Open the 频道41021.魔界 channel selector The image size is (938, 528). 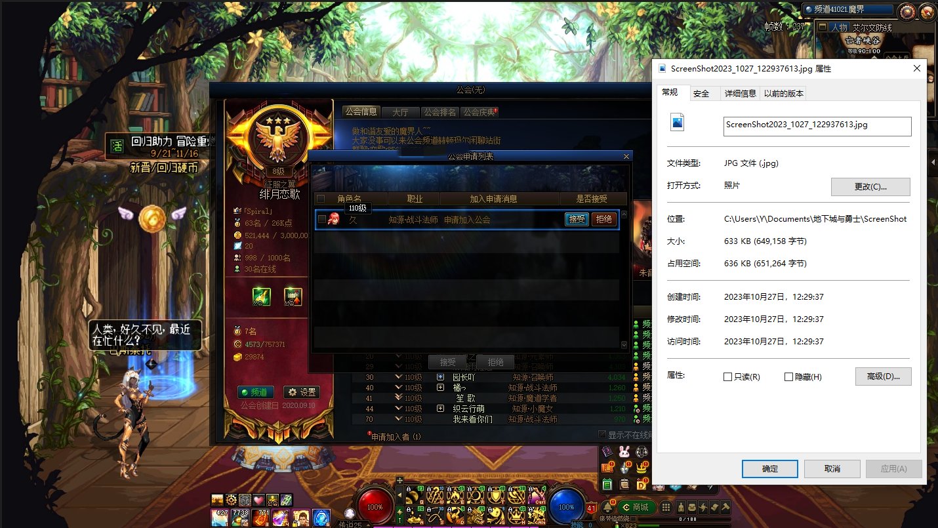coord(848,9)
